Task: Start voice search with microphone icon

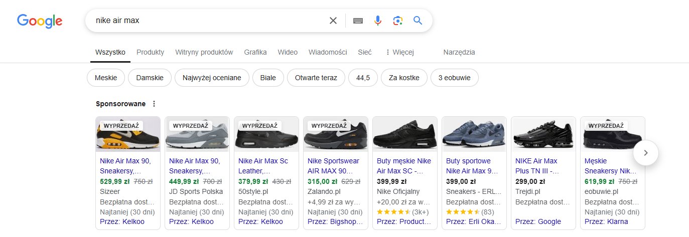Action: [378, 21]
